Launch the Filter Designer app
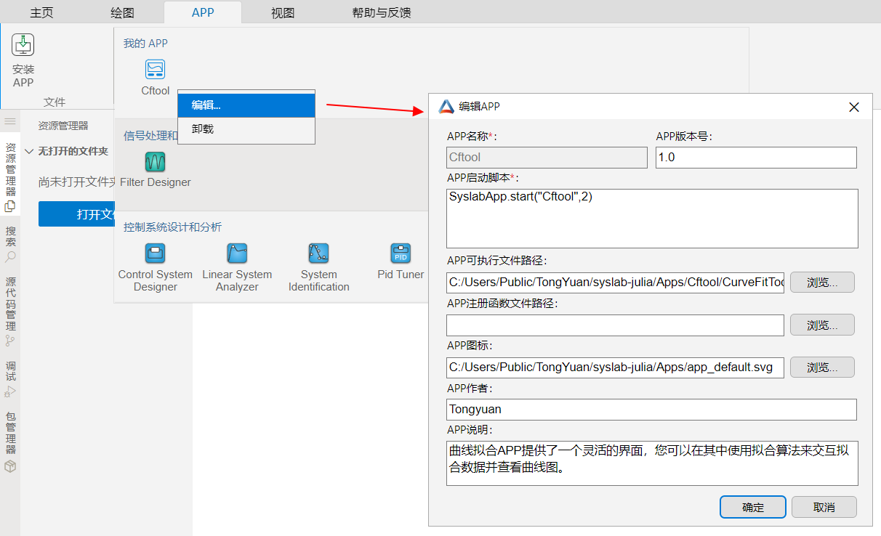The height and width of the screenshot is (536, 881). (x=155, y=161)
